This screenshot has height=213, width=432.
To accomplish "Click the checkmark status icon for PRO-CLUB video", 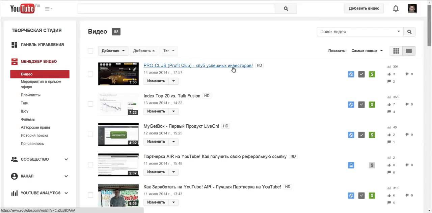I will point(361,74).
